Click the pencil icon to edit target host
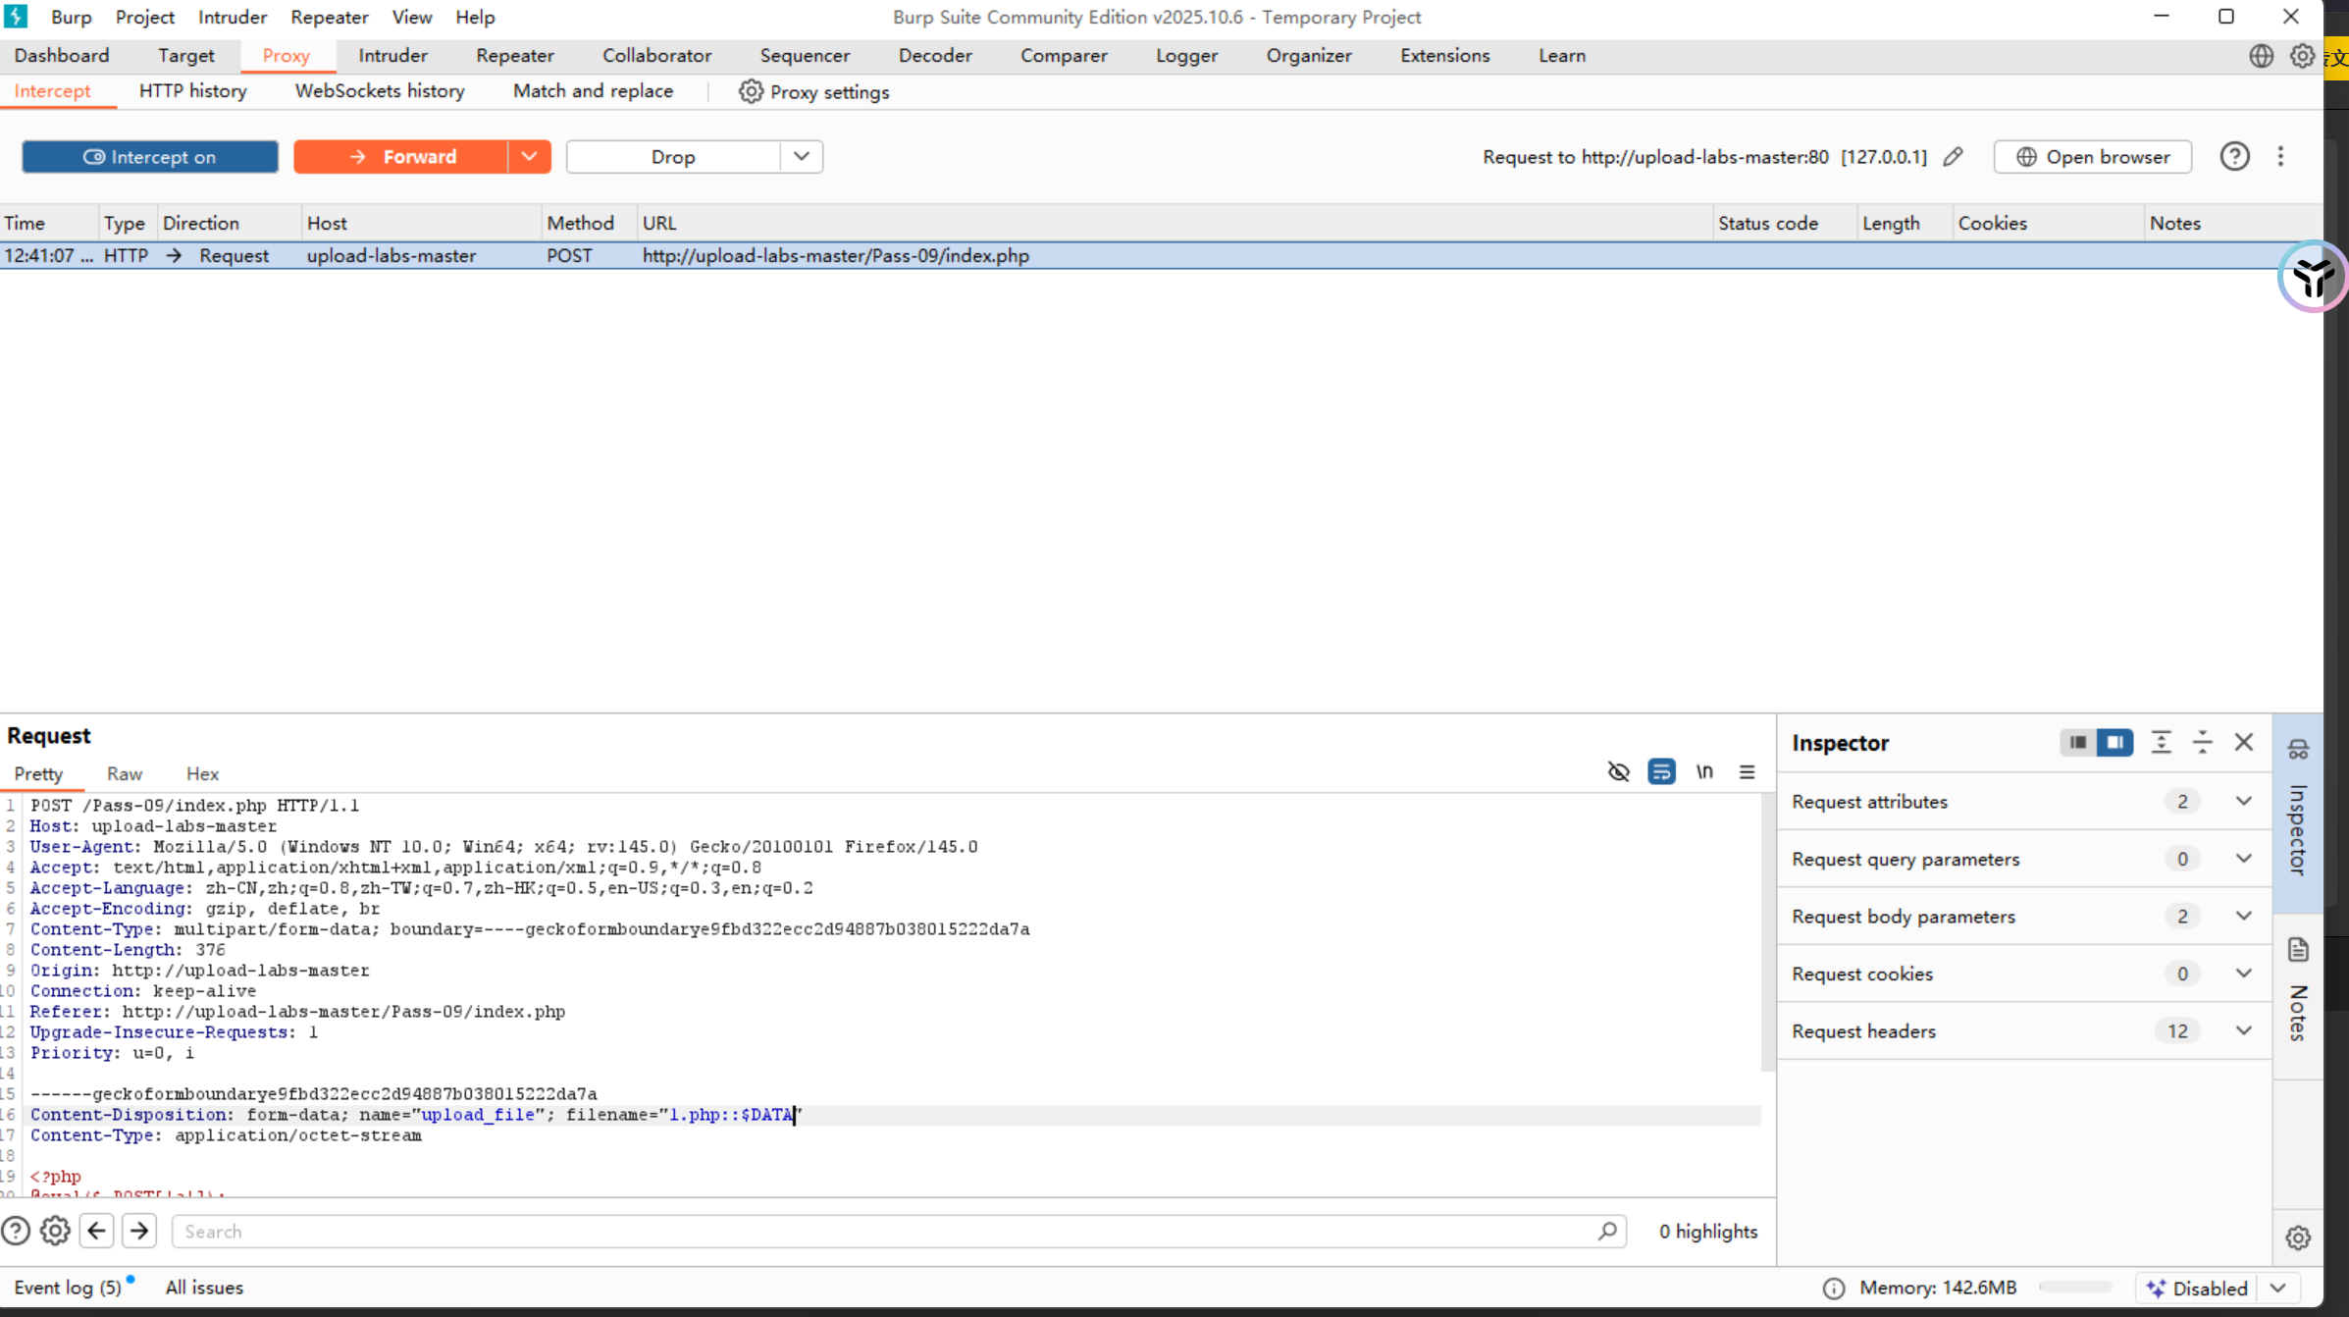 (1953, 157)
